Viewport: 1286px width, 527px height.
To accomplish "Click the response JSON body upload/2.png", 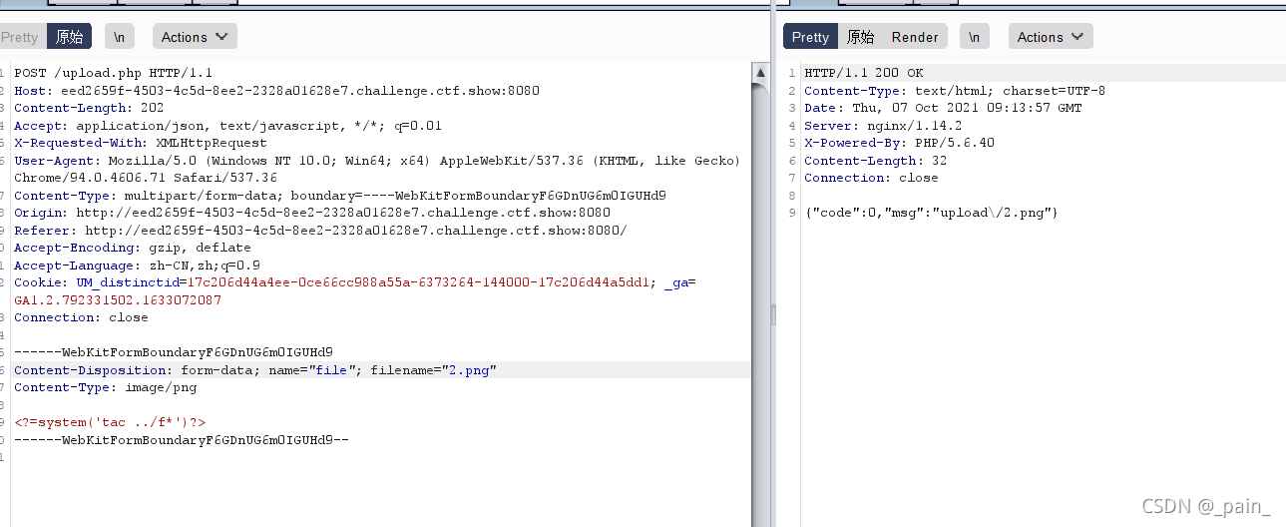I will [931, 213].
